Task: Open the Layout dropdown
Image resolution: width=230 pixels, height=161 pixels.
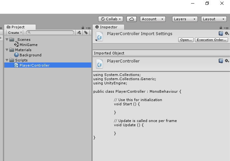Action: pos(214,19)
